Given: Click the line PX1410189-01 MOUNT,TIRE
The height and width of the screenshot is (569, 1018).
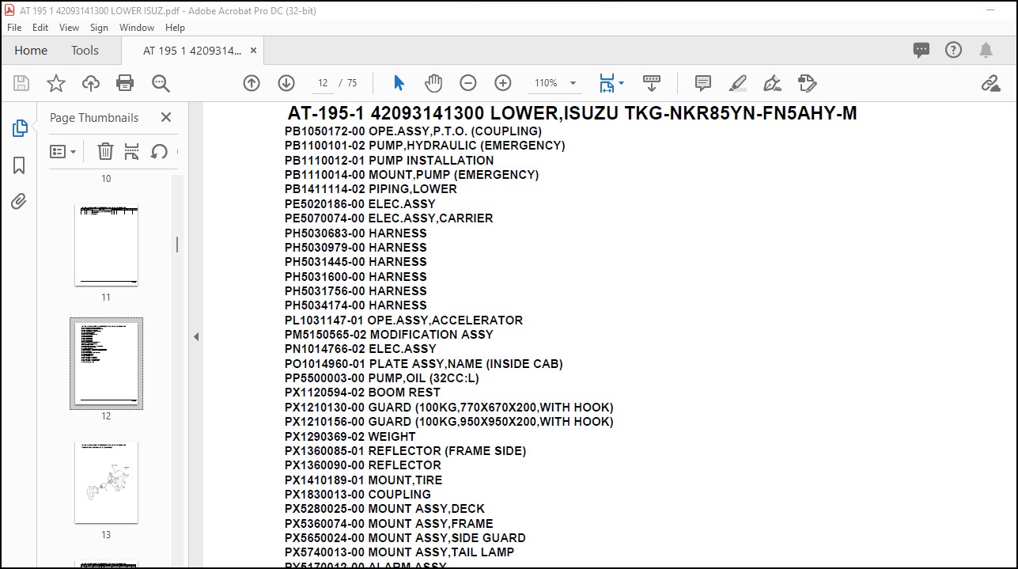Looking at the screenshot, I should (x=363, y=480).
